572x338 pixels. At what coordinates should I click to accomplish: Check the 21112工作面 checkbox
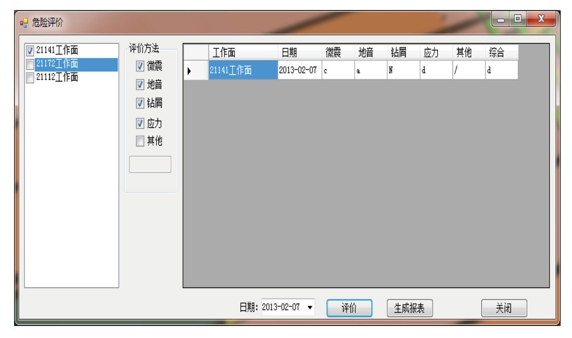tap(29, 77)
